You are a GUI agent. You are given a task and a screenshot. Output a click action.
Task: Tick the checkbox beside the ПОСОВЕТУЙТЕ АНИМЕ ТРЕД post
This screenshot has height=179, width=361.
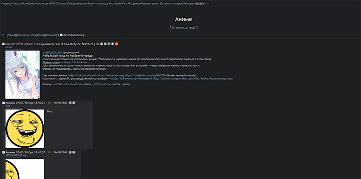point(3,44)
